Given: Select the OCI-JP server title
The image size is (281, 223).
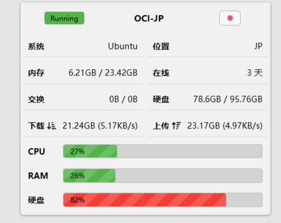Looking at the screenshot, I should [149, 18].
